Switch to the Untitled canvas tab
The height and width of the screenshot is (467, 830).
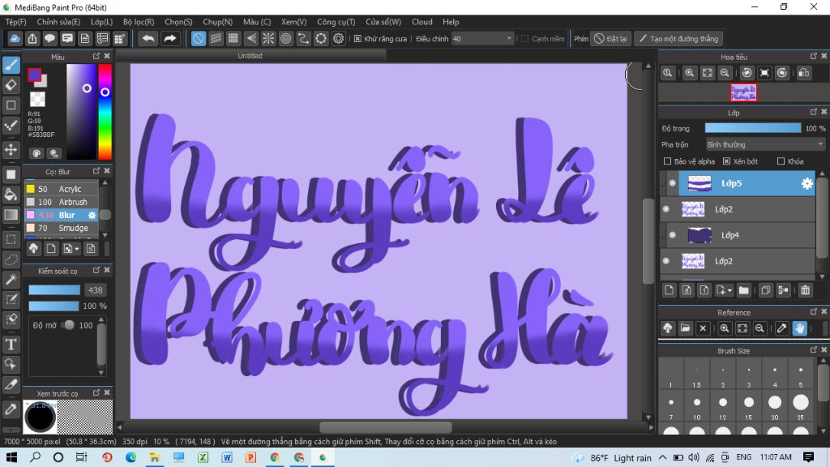[250, 56]
